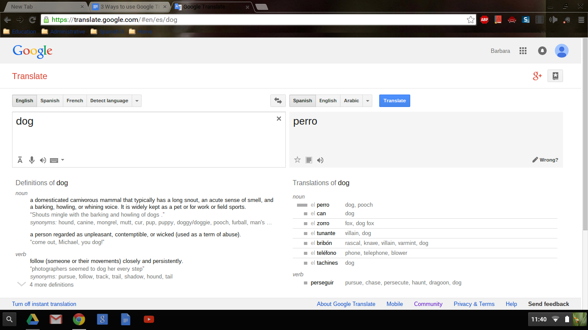
Task: Open the Chrome hamburger menu
Action: point(581,20)
